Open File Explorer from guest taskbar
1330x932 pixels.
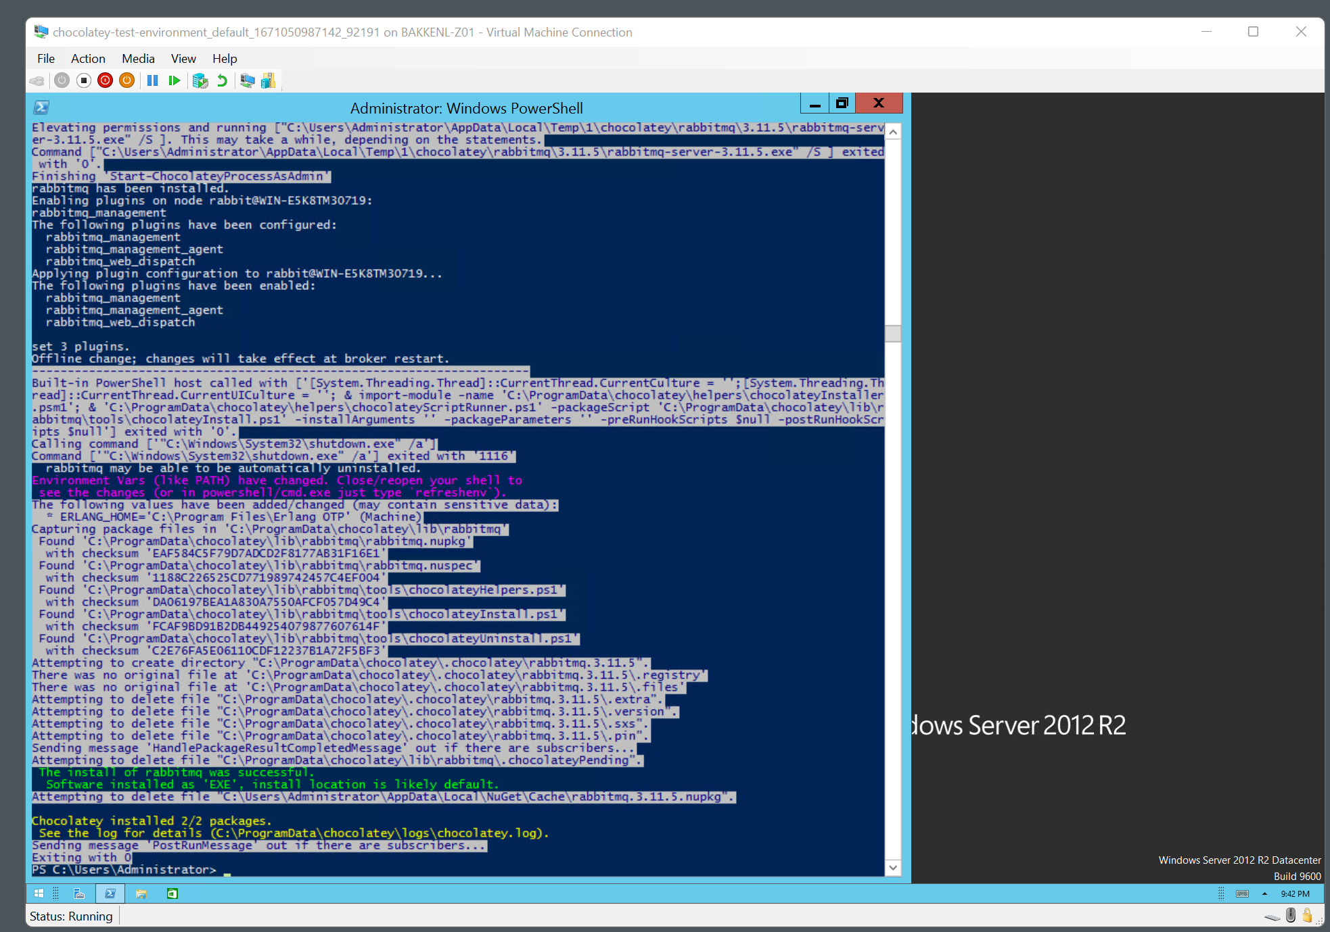pyautogui.click(x=141, y=893)
